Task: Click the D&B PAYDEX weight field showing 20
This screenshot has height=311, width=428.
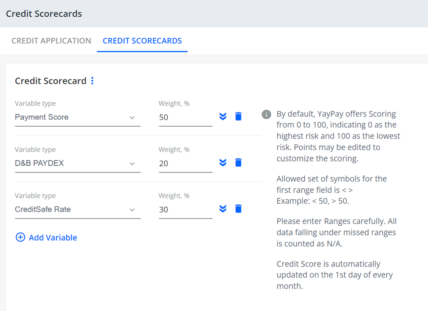Action: click(x=184, y=163)
